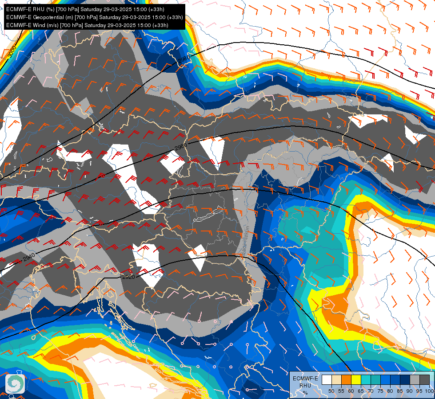Pick the yellow 60–65% legend swatch
The image size is (435, 399).
pos(356,379)
